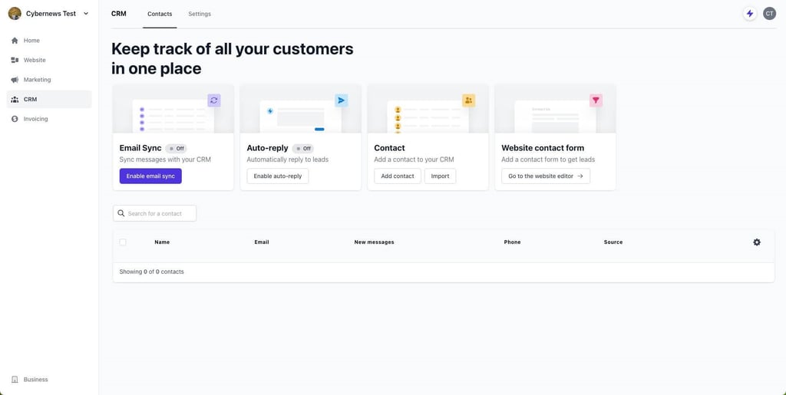
Task: Open Marketing in the sidebar
Action: click(48, 80)
